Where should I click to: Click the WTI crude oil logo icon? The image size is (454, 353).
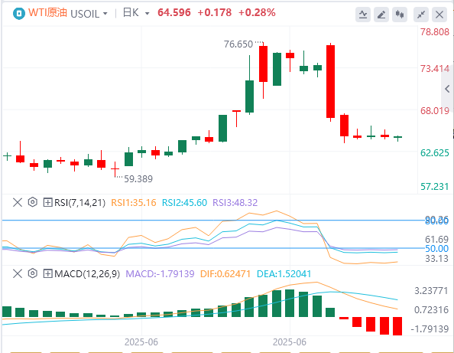(19, 13)
